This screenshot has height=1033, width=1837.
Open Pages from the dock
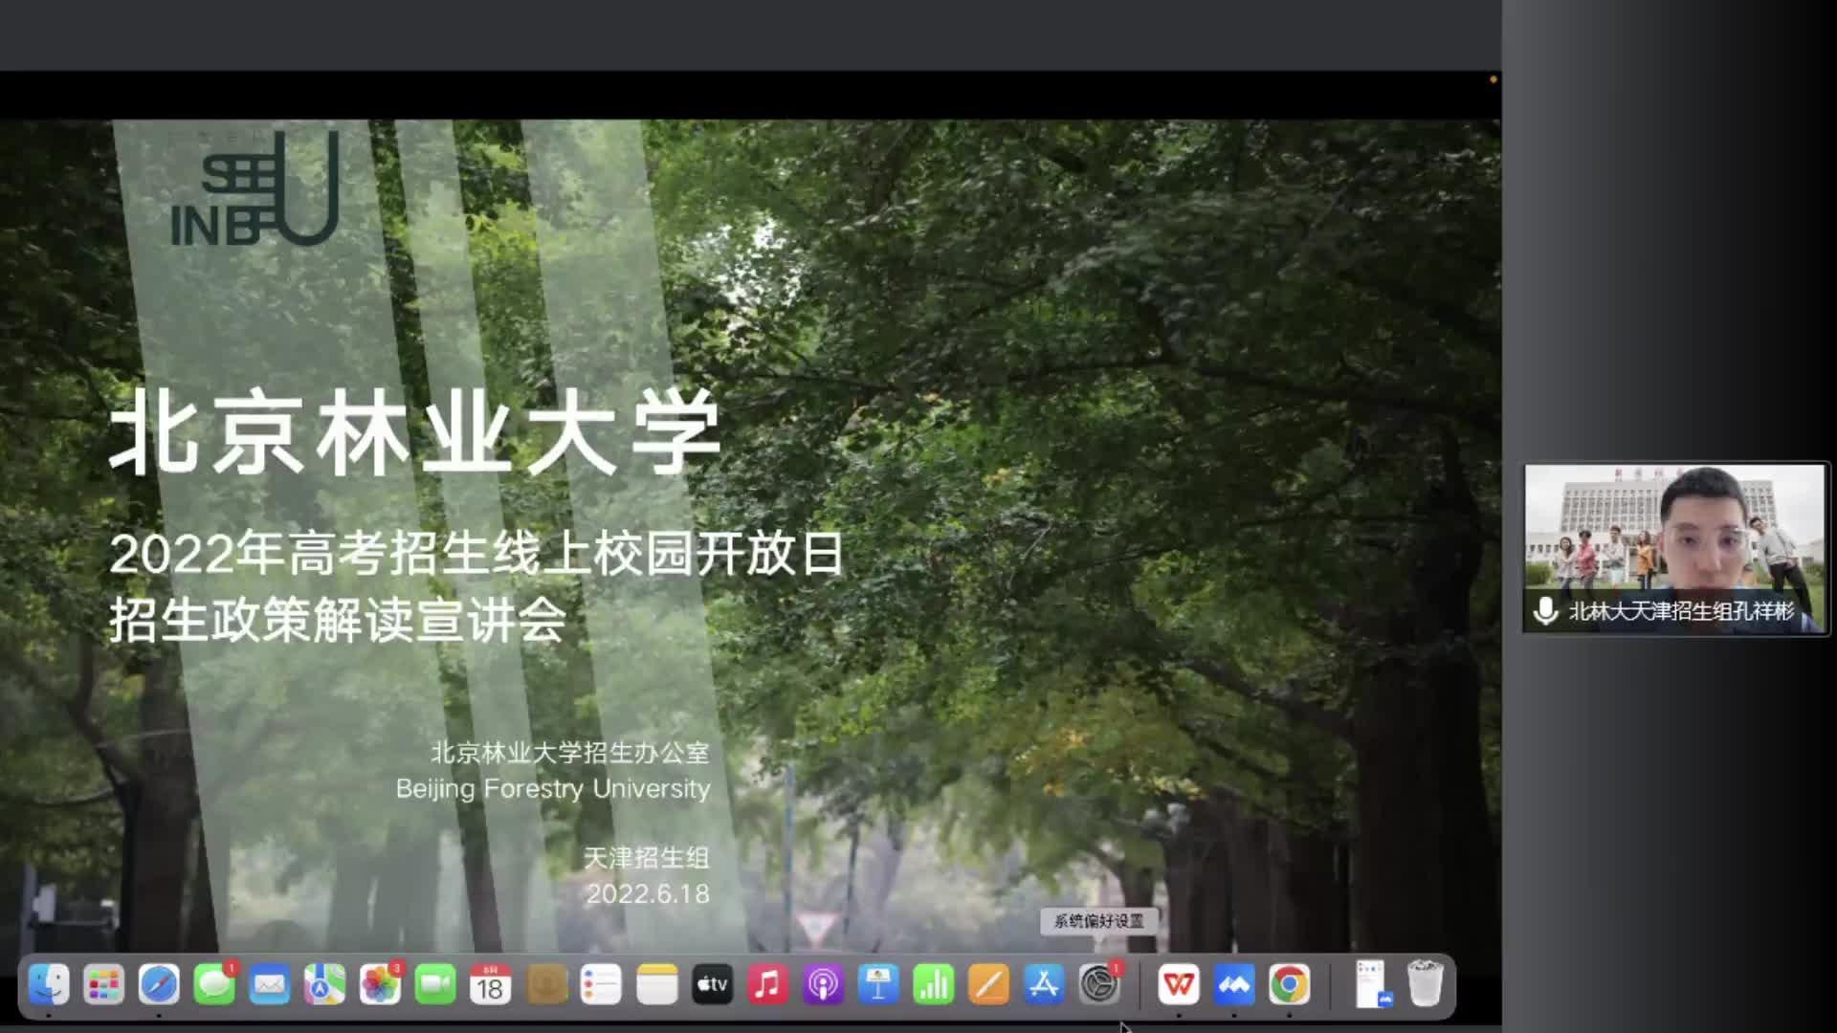click(988, 984)
